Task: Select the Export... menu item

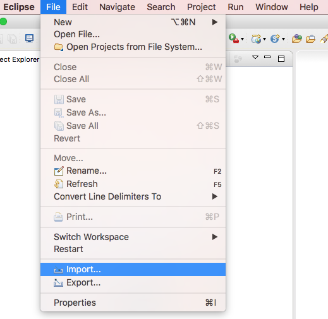Action: [133, 282]
